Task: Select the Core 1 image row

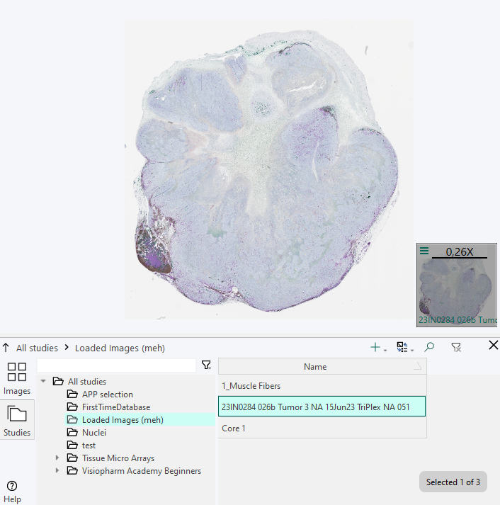Action: pos(322,428)
